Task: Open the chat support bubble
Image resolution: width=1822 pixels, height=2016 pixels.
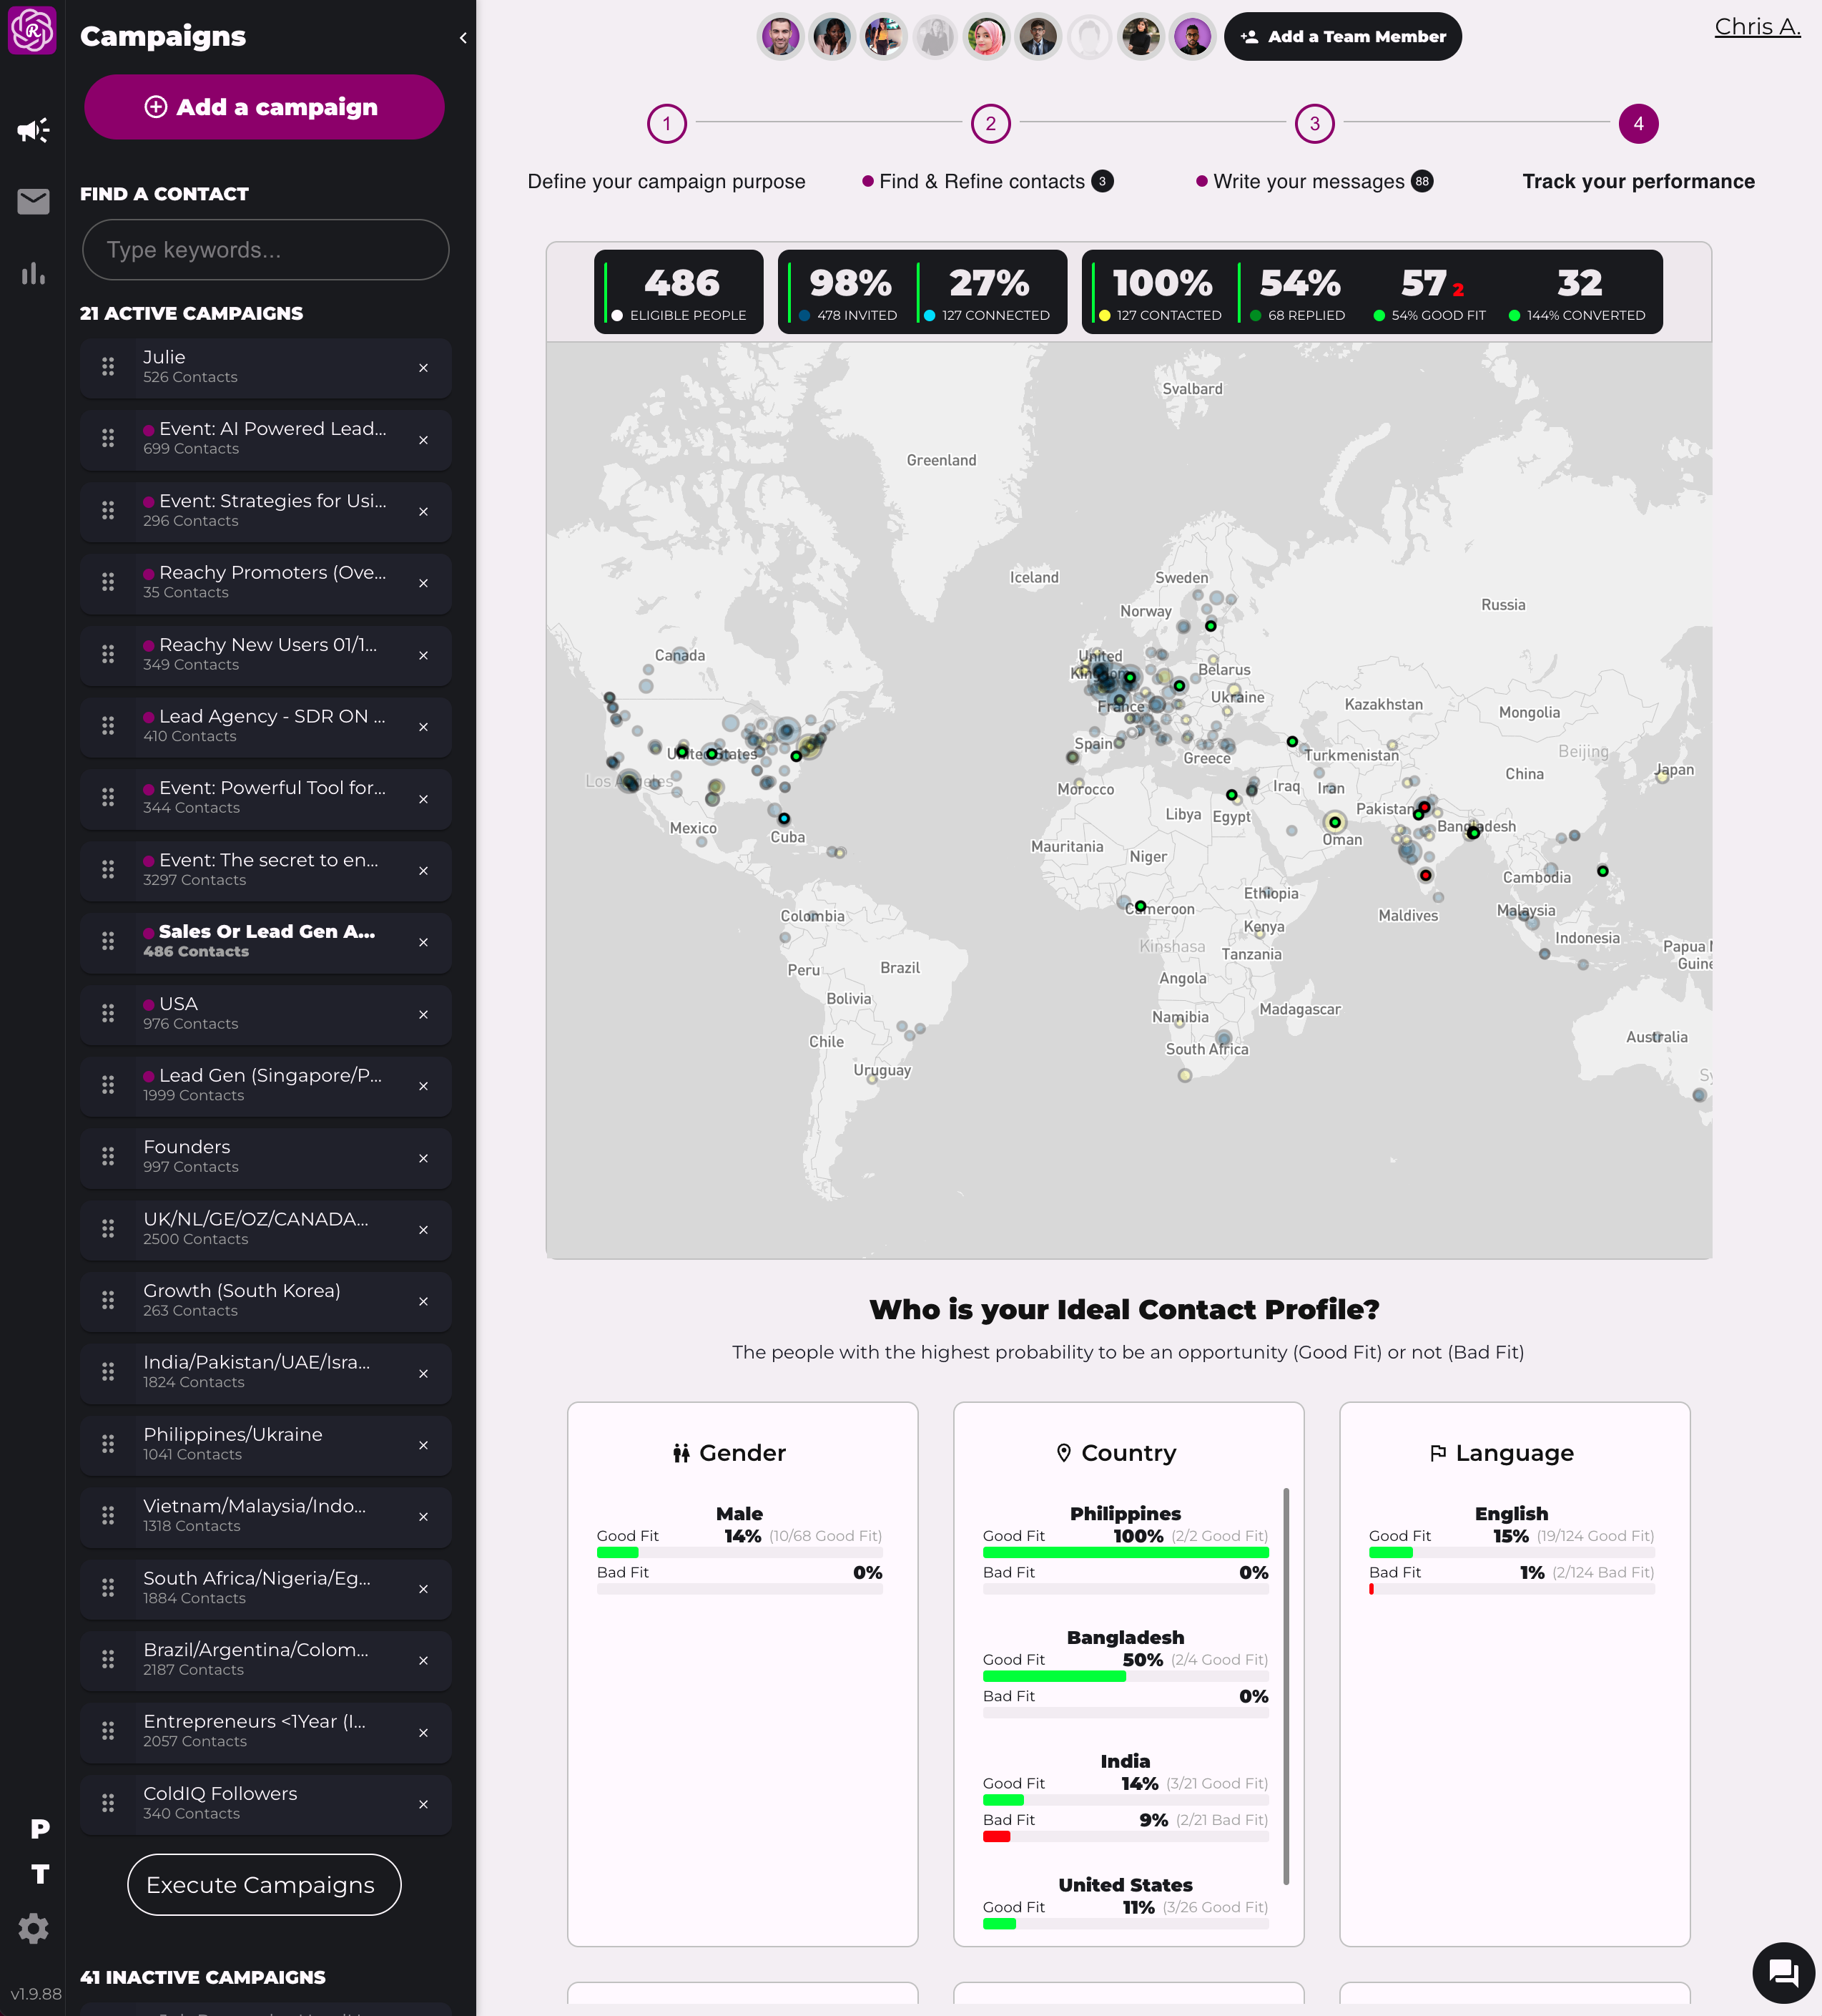Action: [x=1781, y=1973]
